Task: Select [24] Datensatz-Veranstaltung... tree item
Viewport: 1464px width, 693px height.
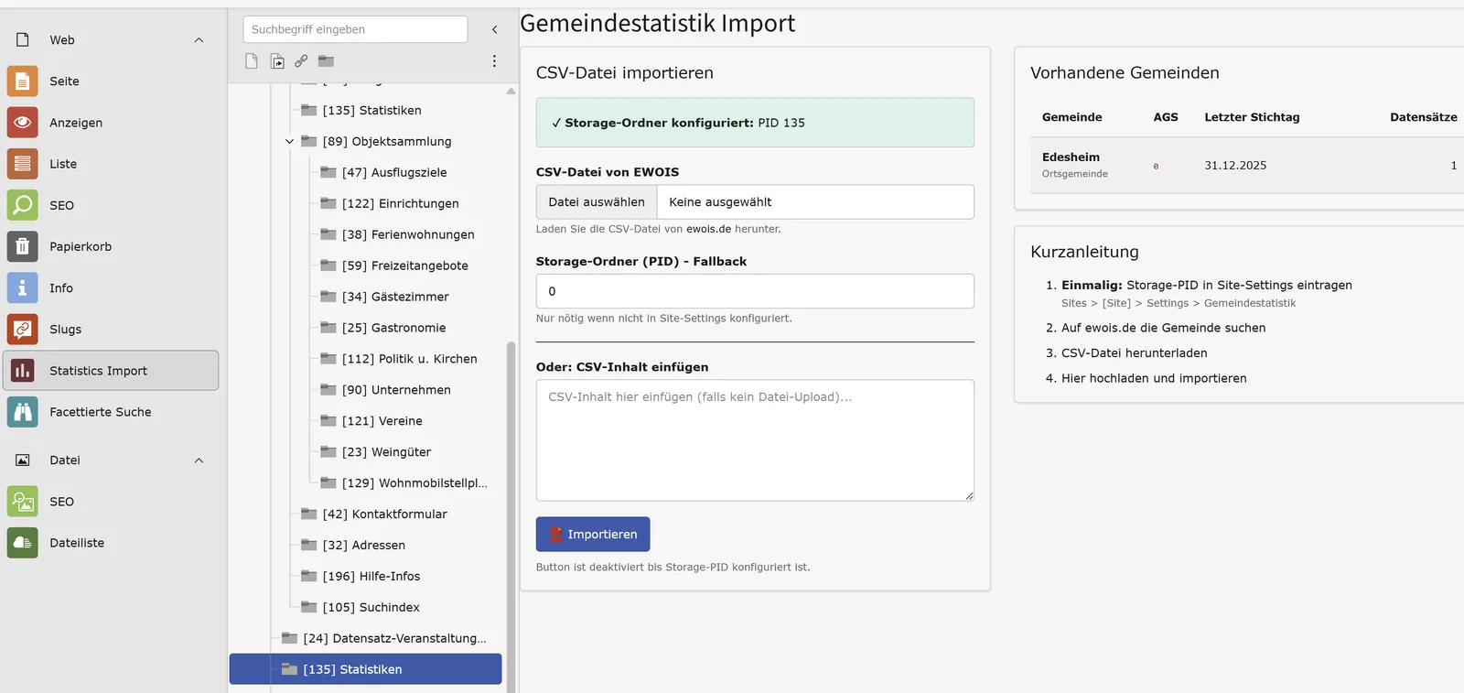Action: [394, 638]
